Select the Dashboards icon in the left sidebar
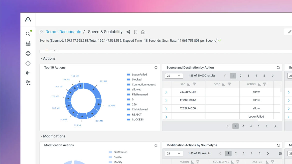Image resolution: width=292 pixels, height=164 pixels. coord(28,43)
